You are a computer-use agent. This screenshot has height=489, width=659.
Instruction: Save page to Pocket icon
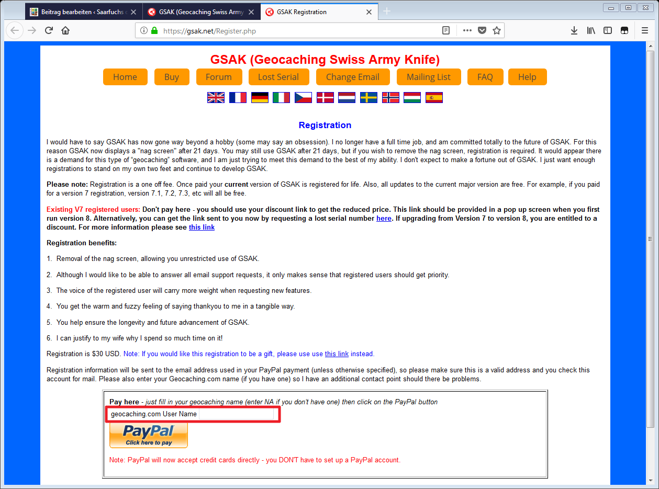click(x=482, y=30)
